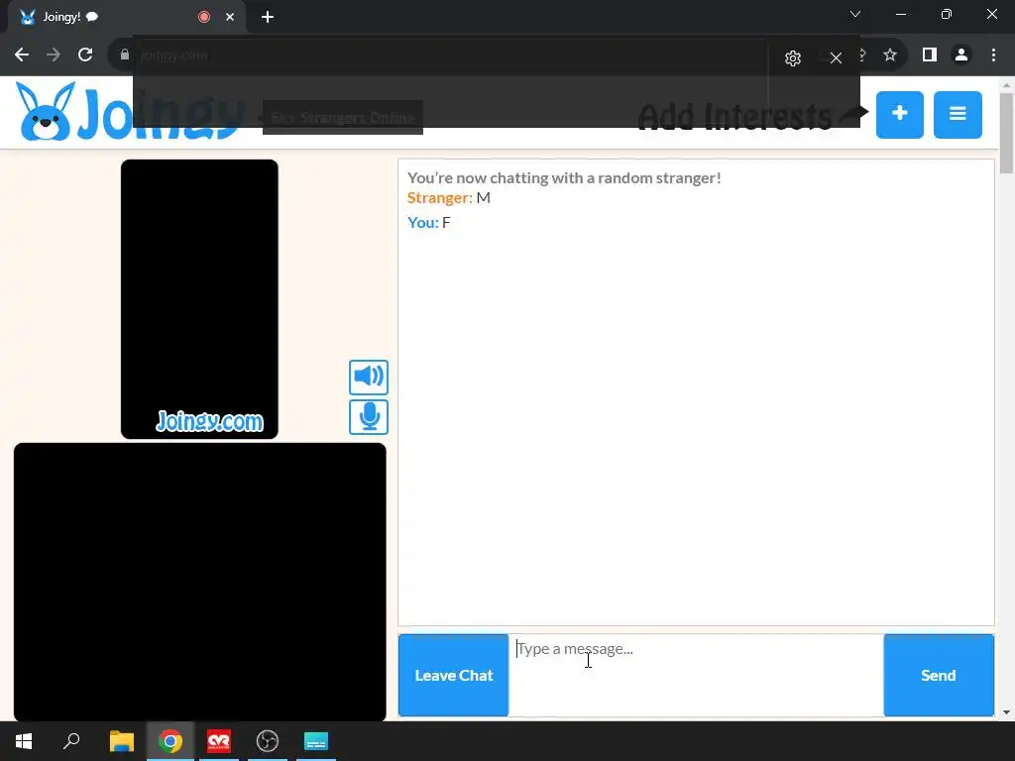Image resolution: width=1015 pixels, height=761 pixels.
Task: Click the tab recording indicator dot
Action: 204,17
